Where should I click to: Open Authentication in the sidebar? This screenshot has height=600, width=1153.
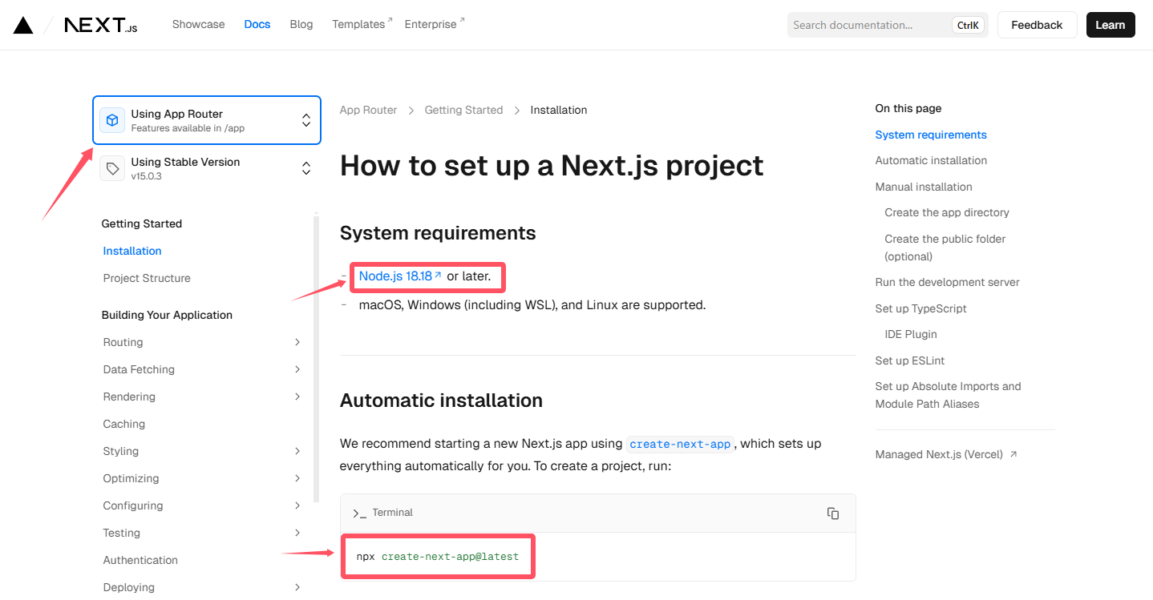click(x=140, y=560)
